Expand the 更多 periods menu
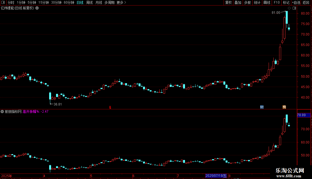Screen dimensions: 312x179 [121, 2]
